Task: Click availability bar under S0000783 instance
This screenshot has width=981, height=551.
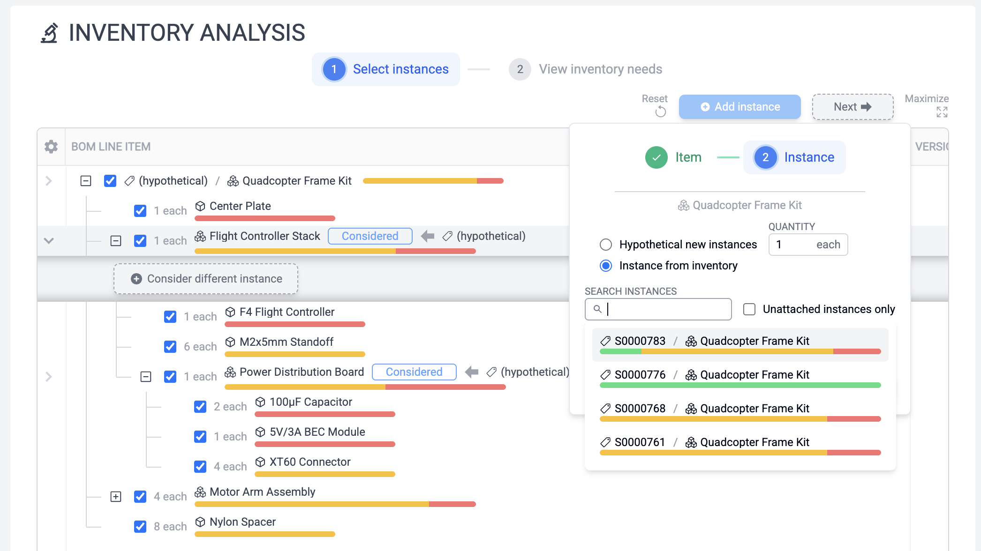Action: [740, 351]
